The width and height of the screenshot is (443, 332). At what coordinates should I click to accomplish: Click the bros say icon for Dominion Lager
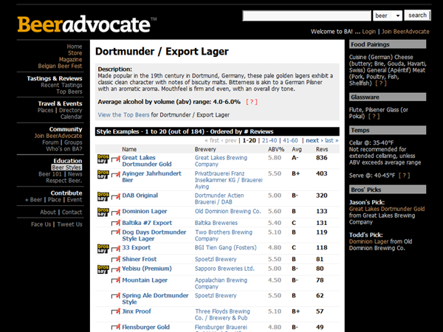pos(103,212)
